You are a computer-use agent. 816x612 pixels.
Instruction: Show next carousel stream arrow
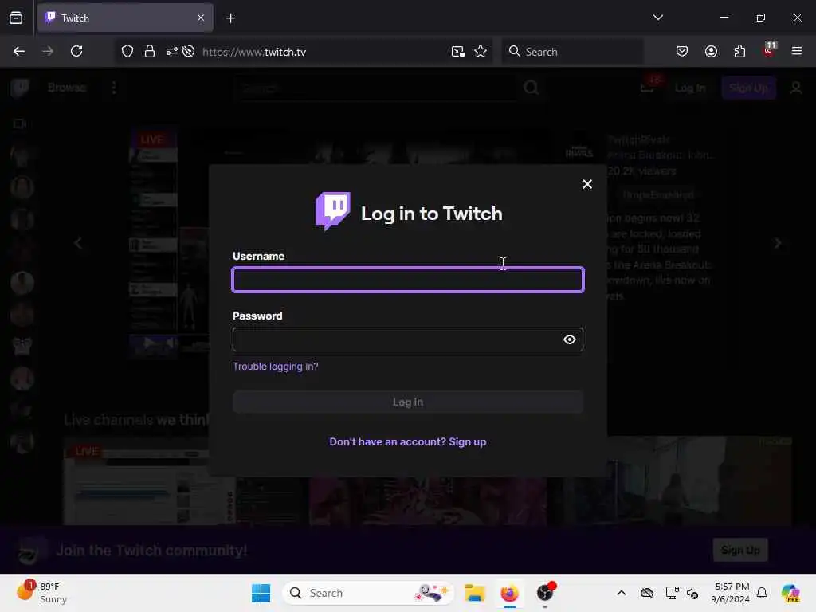(778, 243)
